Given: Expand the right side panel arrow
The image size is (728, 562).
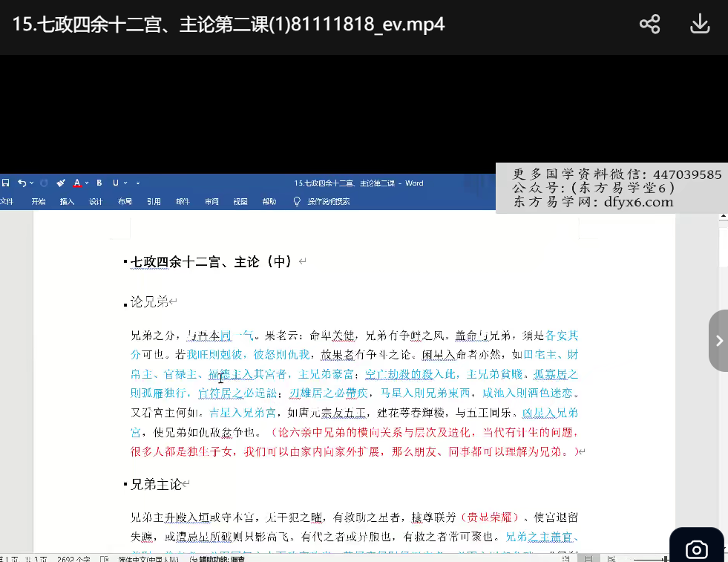Looking at the screenshot, I should click(718, 341).
